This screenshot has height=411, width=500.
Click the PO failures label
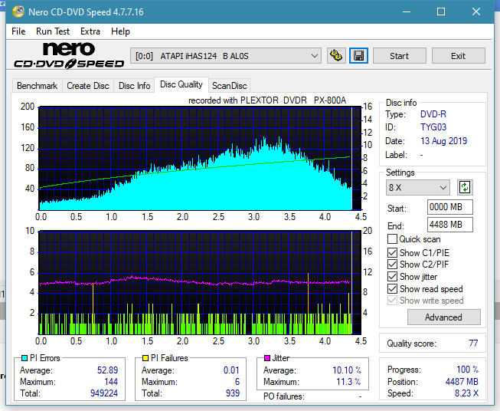pyautogui.click(x=284, y=396)
